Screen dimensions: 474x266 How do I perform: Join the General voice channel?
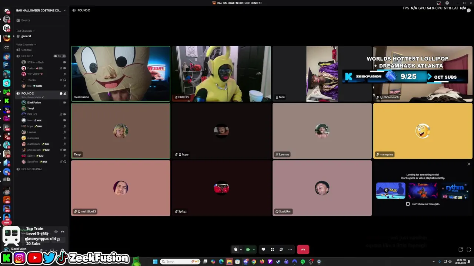coord(41,50)
